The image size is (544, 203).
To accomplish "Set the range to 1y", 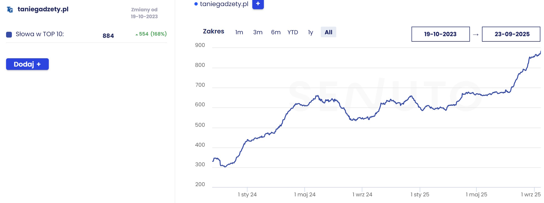I will click(x=310, y=32).
